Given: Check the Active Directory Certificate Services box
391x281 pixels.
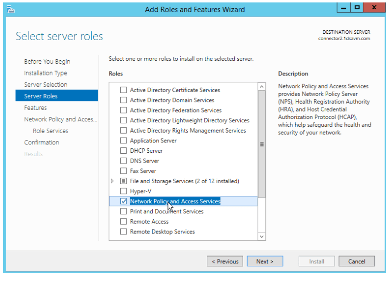Looking at the screenshot, I should pyautogui.click(x=123, y=90).
